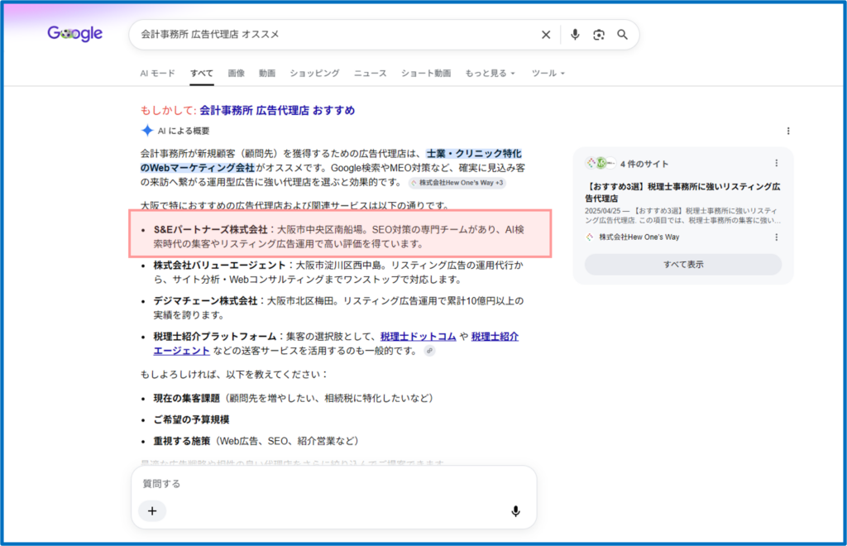Open the 税理士ドットコム link
This screenshot has height=546, width=847.
pos(418,337)
